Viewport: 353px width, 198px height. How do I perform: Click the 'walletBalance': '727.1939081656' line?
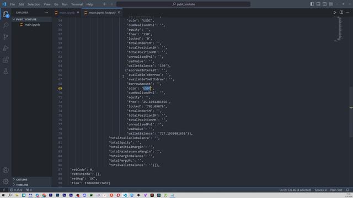point(160,133)
